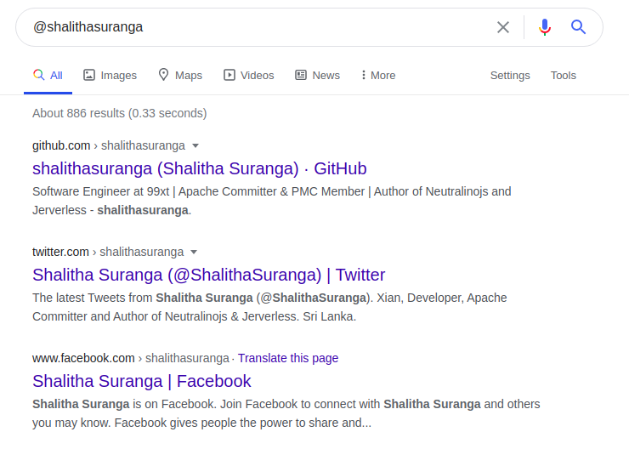Viewport: 629px width, 449px height.
Task: Start voice search with the microphone icon
Action: [x=545, y=27]
